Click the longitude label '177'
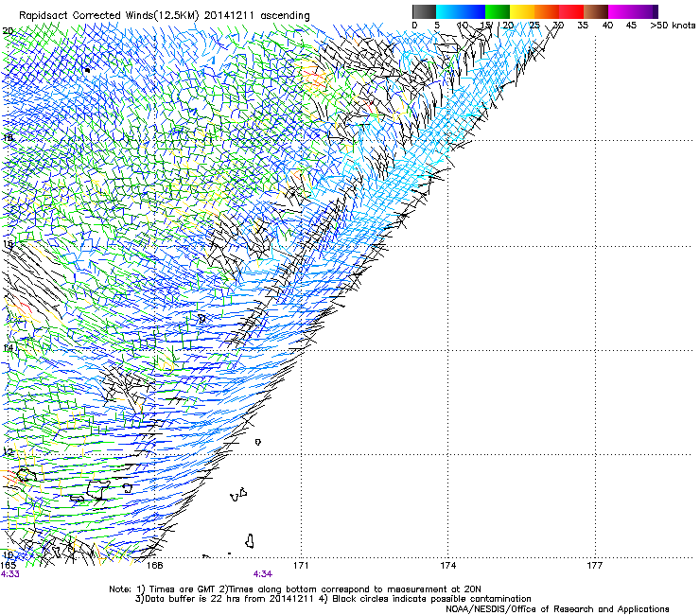 coord(595,566)
